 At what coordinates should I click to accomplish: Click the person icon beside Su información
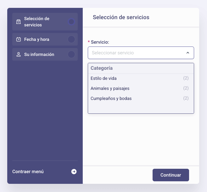(x=19, y=54)
